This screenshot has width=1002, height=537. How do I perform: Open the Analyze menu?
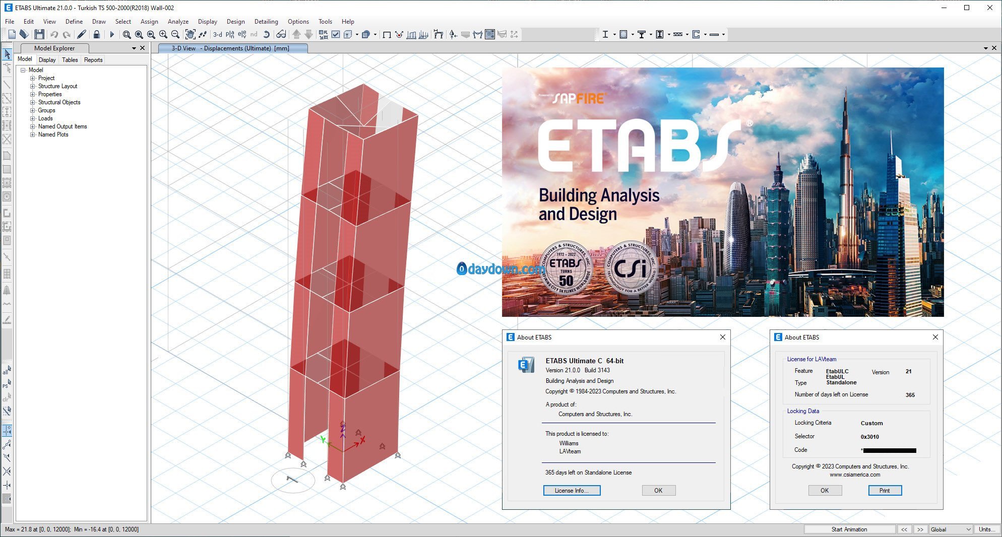tap(178, 22)
